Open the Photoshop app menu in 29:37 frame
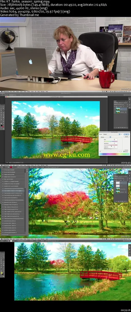131x312 pixels. [x=6, y=165]
